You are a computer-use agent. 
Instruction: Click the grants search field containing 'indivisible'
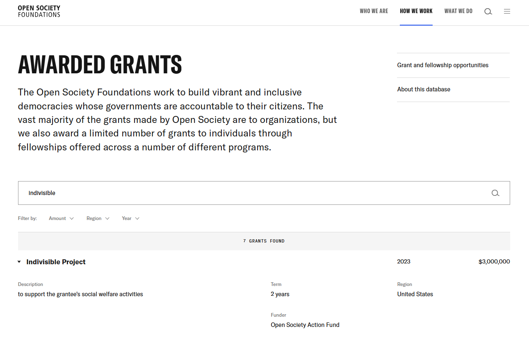246,193
